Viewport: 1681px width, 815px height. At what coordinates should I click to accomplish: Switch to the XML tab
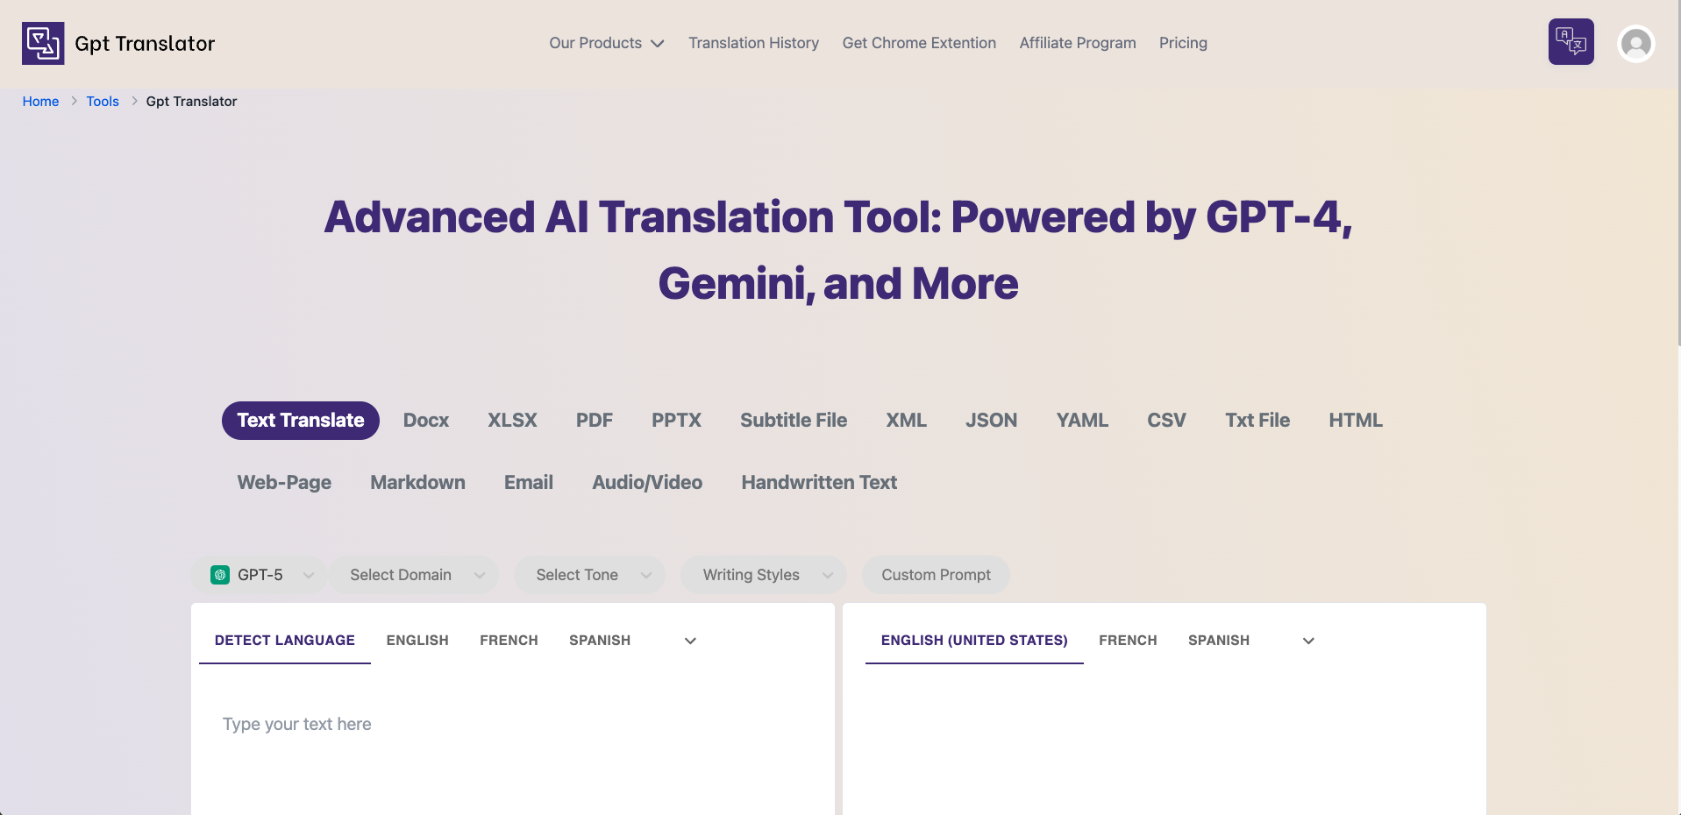(x=906, y=421)
